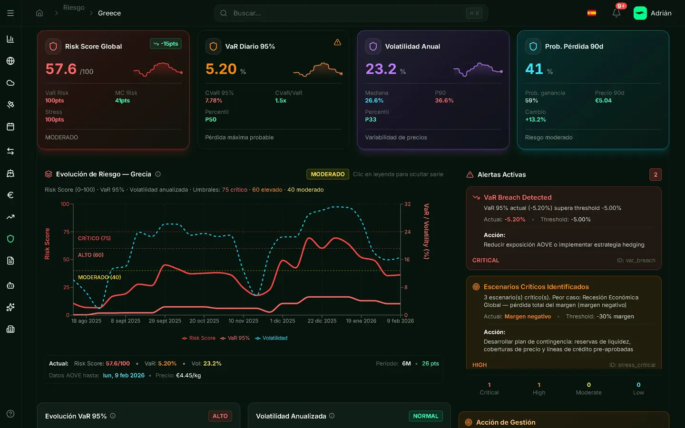
Task: Select the Greece breadcrumb item
Action: (109, 13)
